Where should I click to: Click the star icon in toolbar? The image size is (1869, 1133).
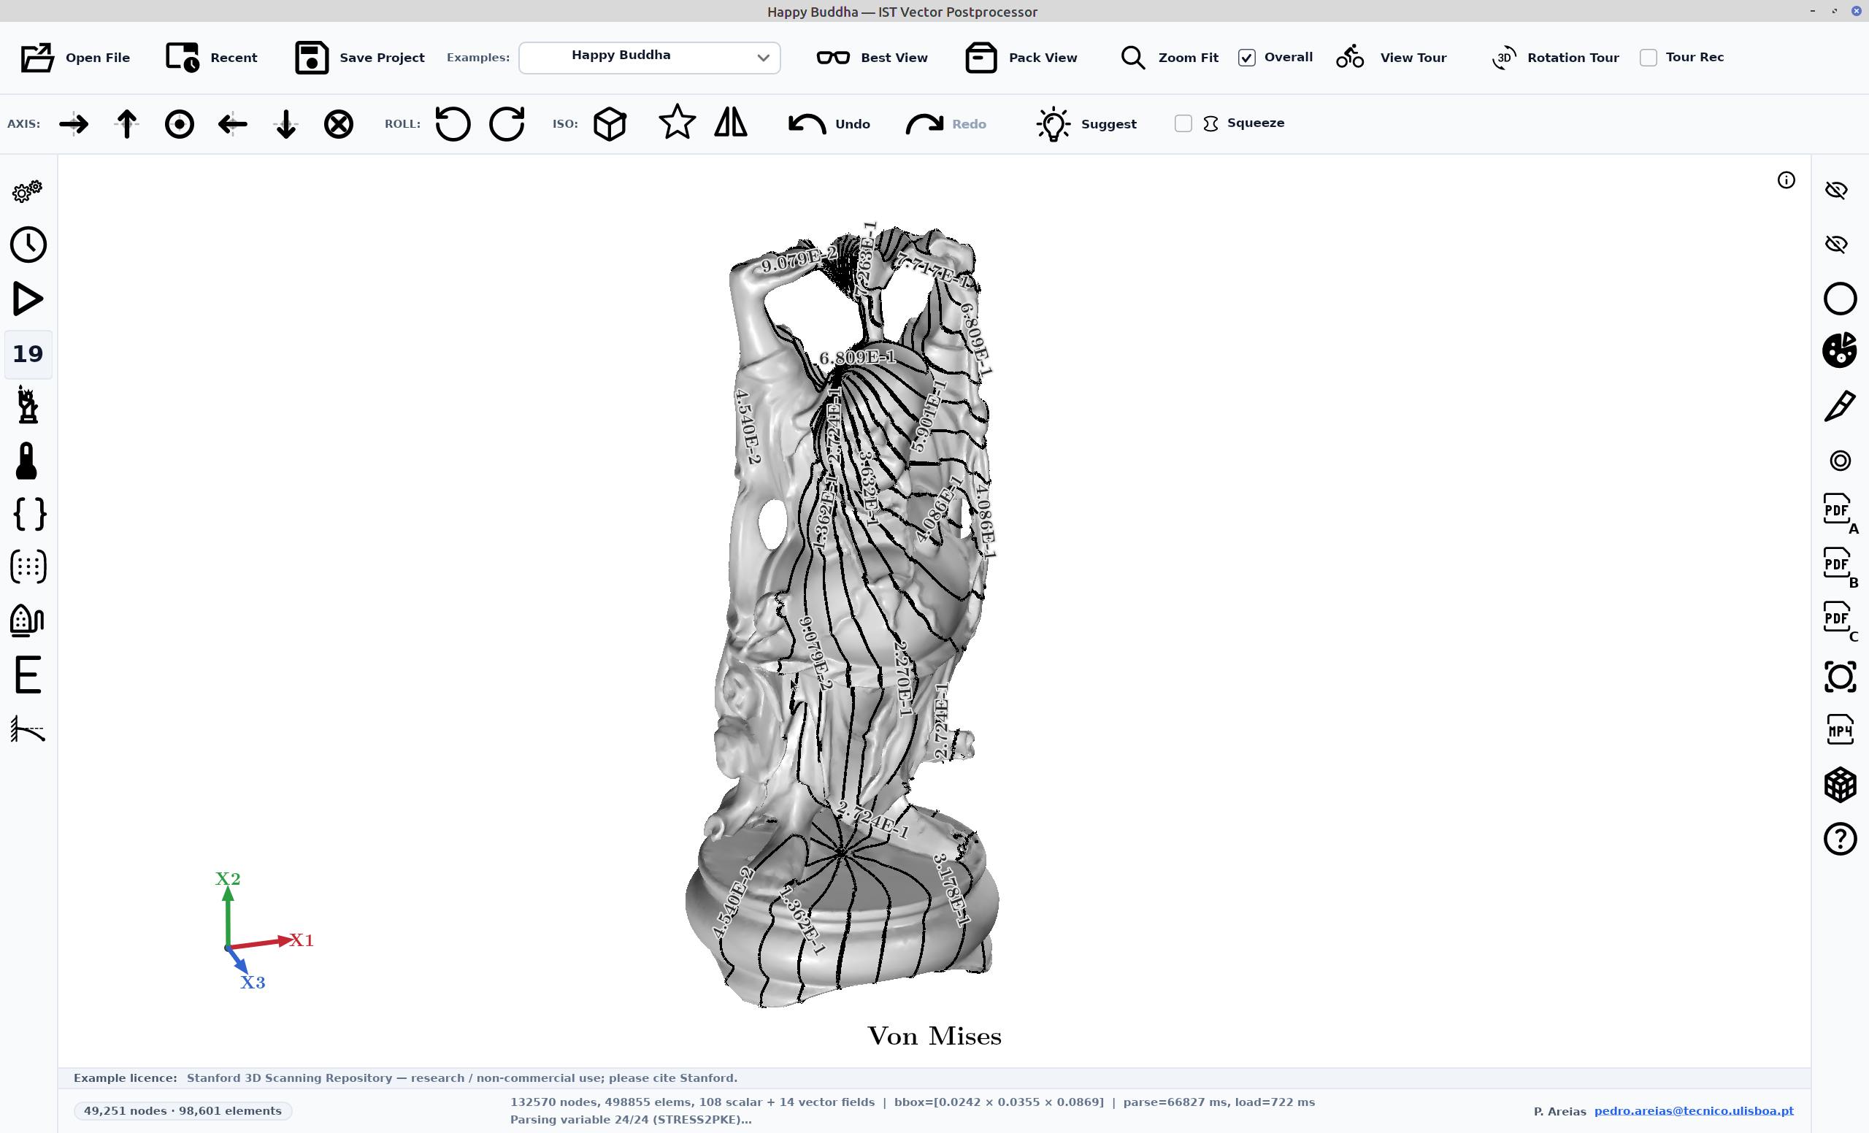[x=677, y=122]
